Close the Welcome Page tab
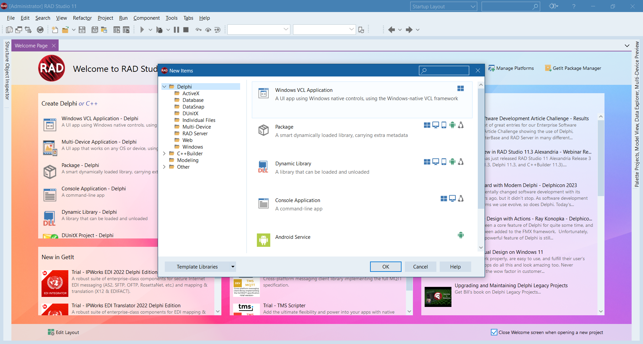Viewport: 643px width, 344px height. click(54, 46)
